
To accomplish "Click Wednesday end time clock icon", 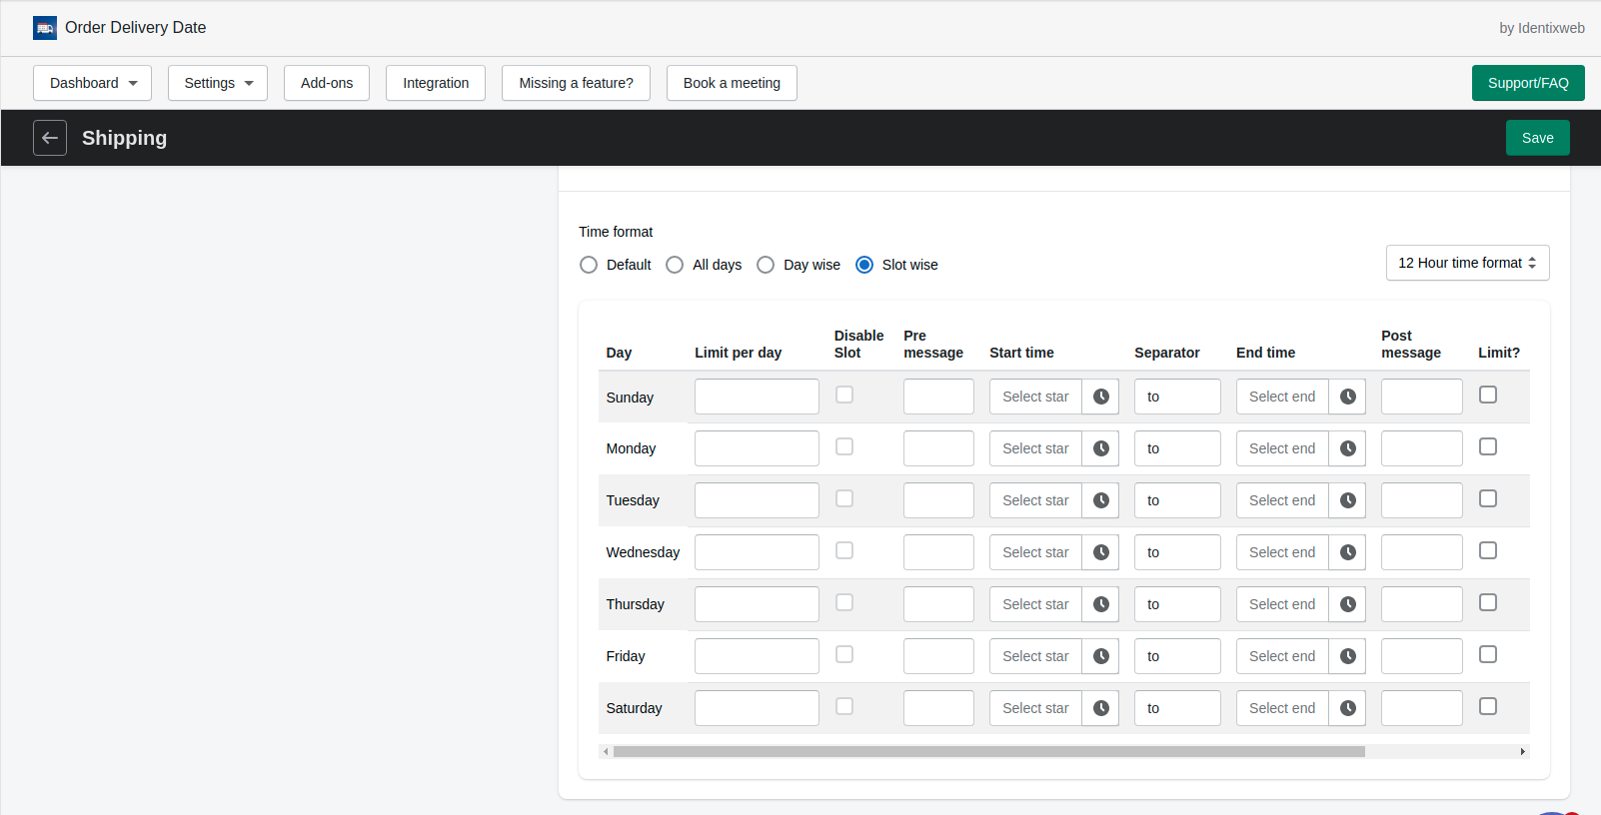I will coord(1347,552).
